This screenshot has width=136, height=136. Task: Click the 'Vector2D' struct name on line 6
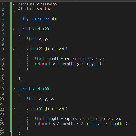[41, 29]
